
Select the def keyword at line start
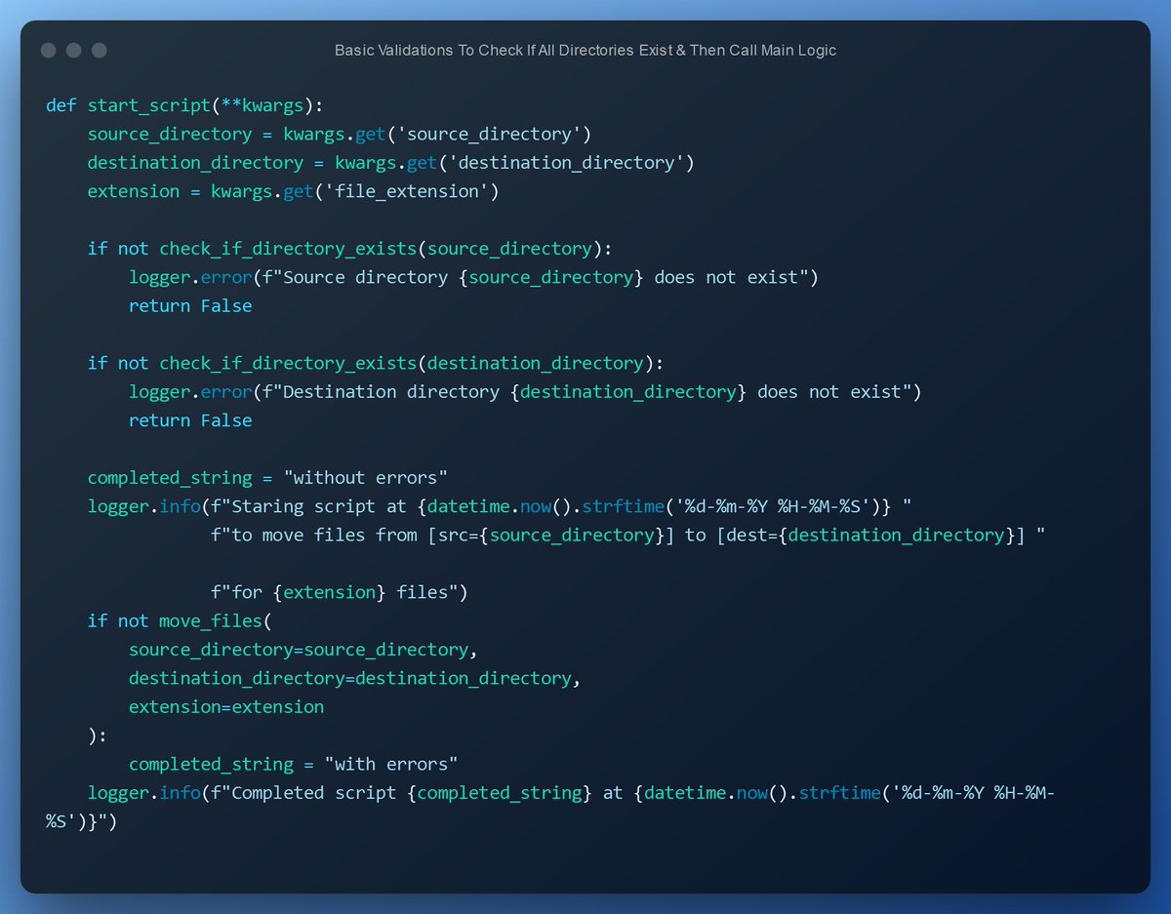click(60, 104)
